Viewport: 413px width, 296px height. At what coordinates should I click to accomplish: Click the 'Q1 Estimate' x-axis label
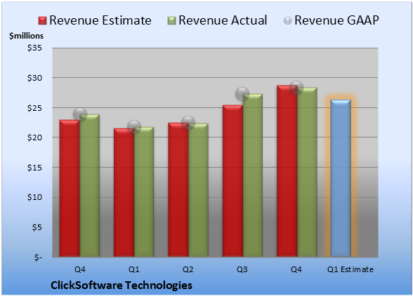pyautogui.click(x=350, y=269)
